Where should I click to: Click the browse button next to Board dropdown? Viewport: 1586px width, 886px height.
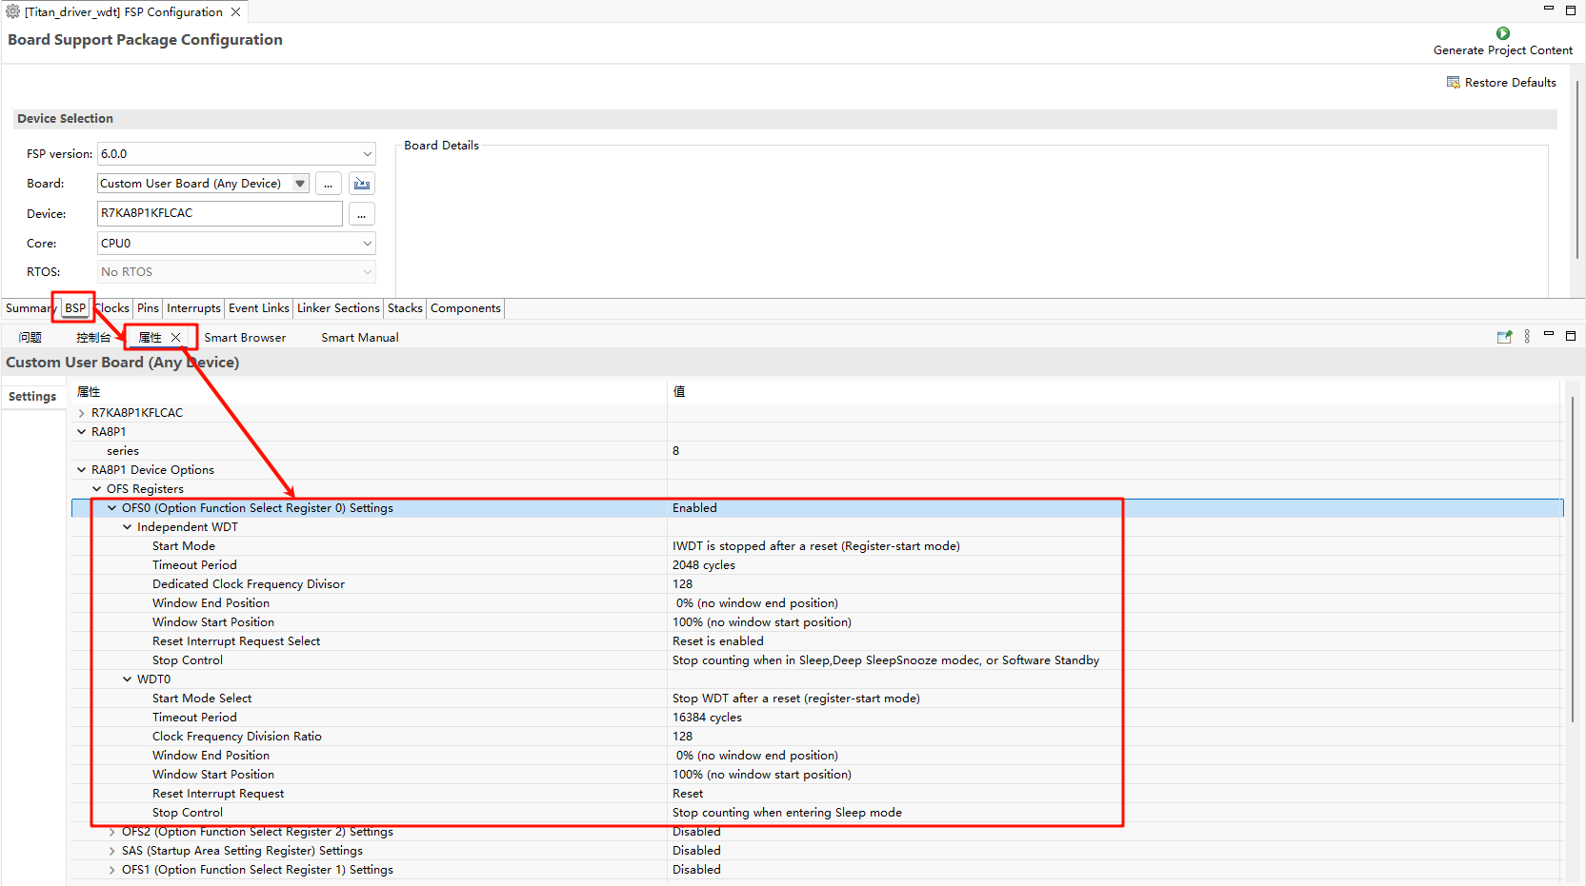[328, 184]
